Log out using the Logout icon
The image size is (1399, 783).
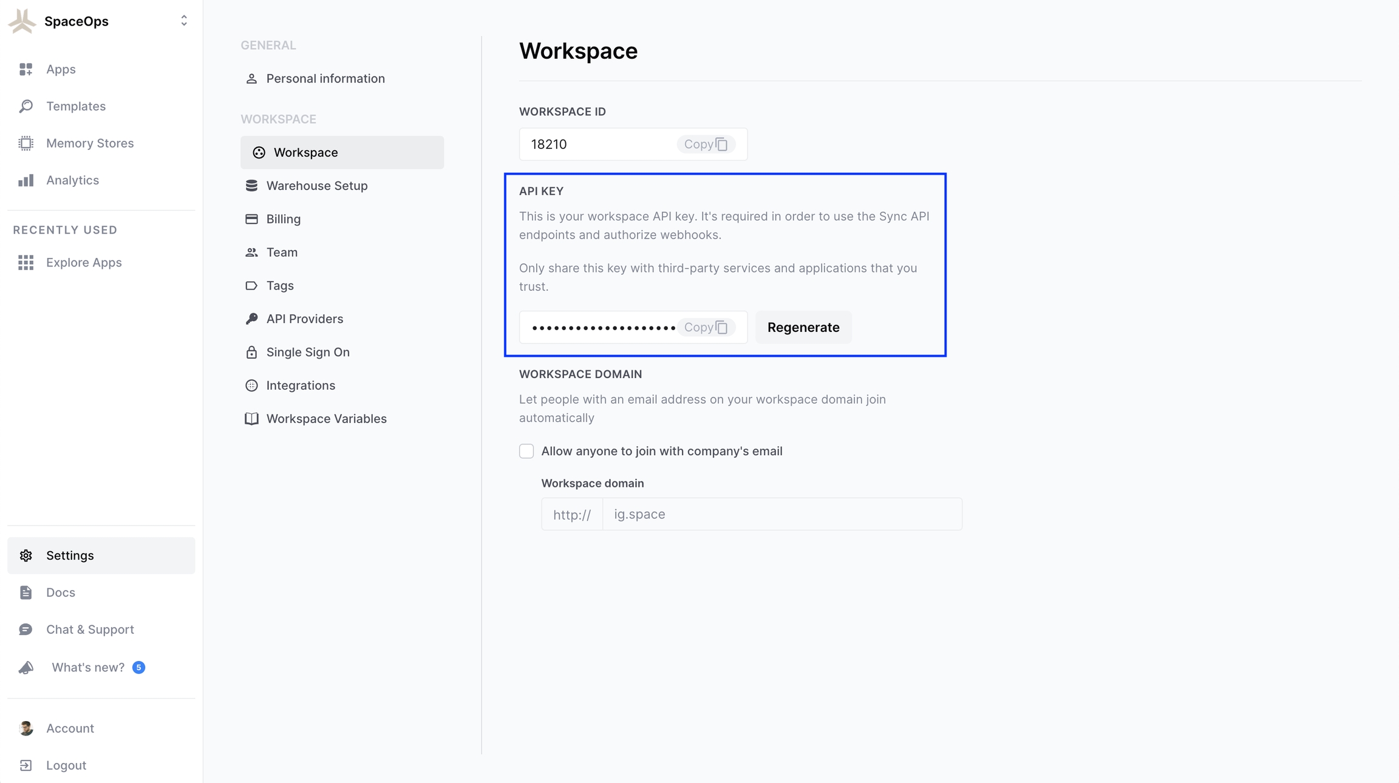point(26,765)
